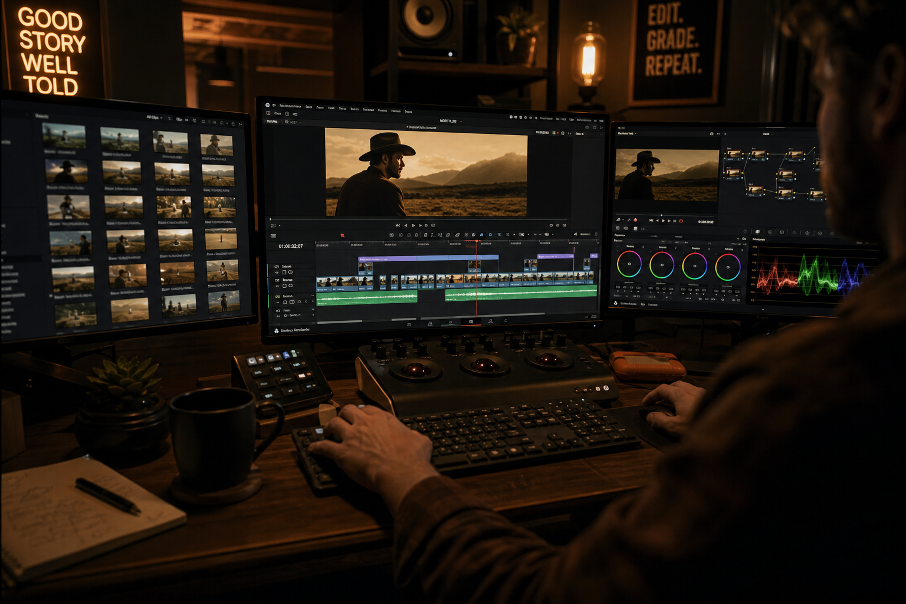Switch to the highlighted page icon in bottom page bar
The height and width of the screenshot is (604, 906).
tap(471, 321)
